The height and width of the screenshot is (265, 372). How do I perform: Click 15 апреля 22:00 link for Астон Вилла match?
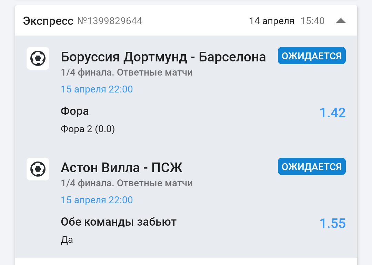[x=97, y=200]
